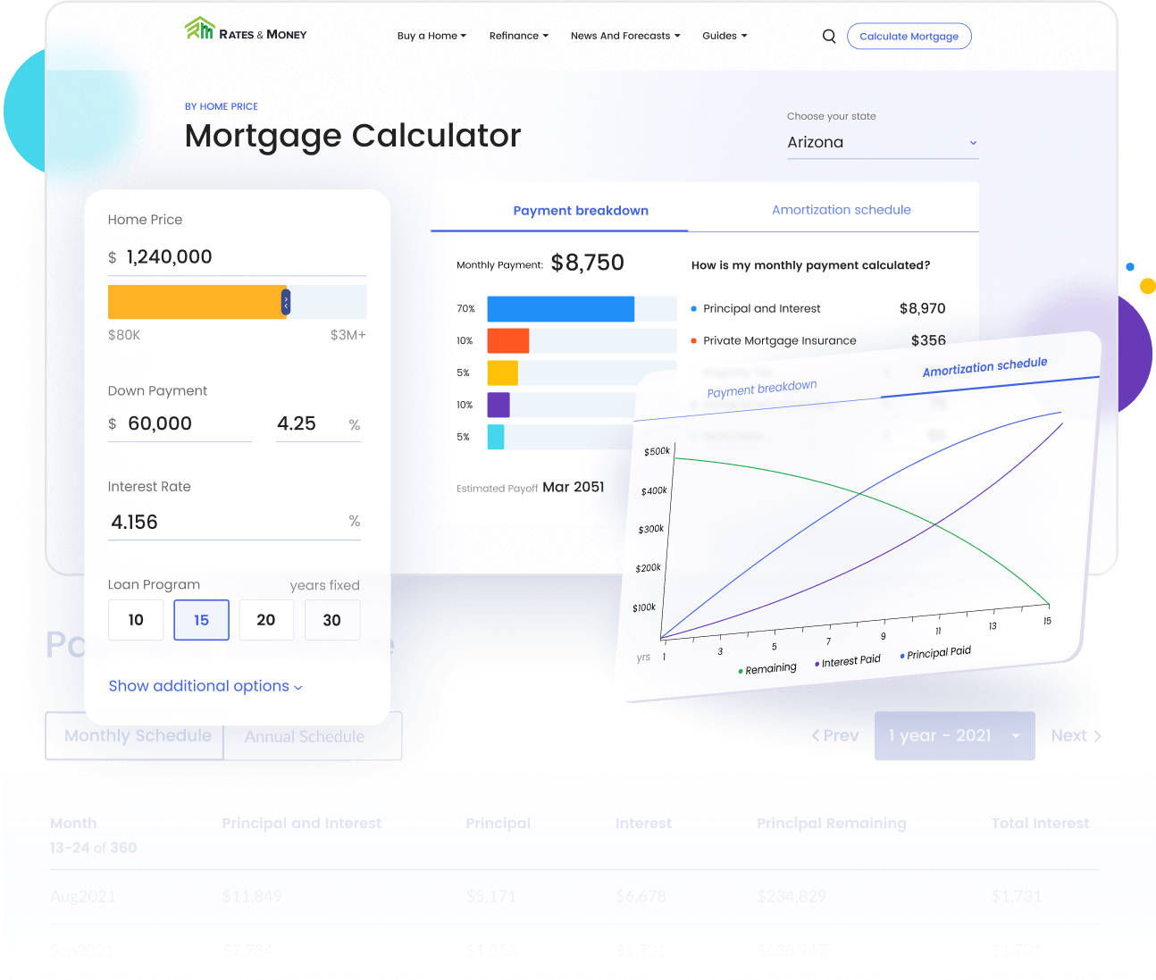This screenshot has width=1156, height=980.
Task: Click the yellow breakdown bar
Action: click(x=502, y=373)
